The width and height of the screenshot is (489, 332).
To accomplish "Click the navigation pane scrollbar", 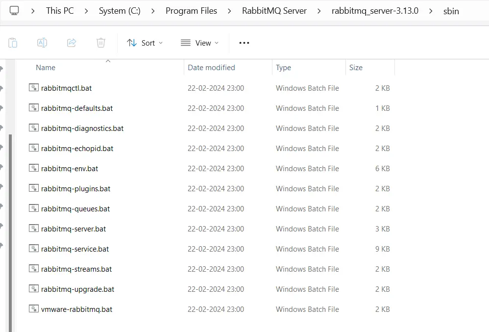I will [10, 233].
